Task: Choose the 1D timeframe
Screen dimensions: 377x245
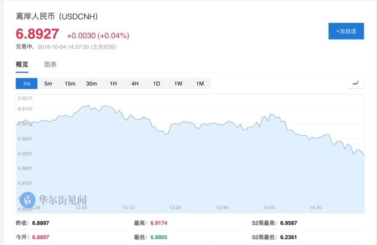Action: click(x=156, y=83)
